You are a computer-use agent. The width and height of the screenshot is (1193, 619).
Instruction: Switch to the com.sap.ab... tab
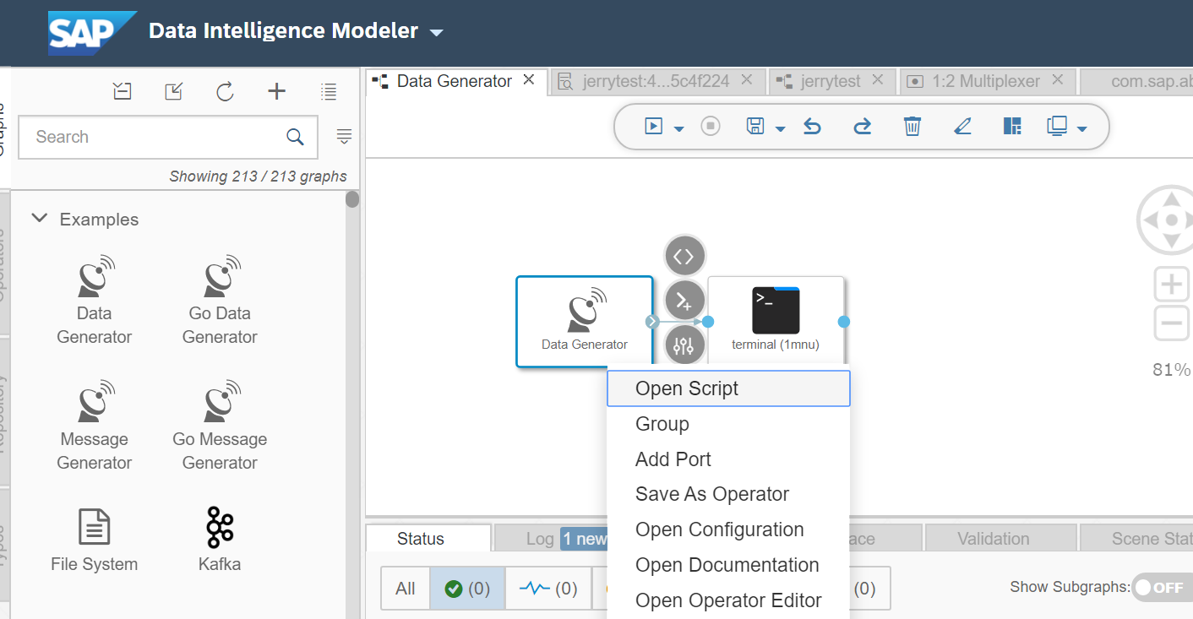coord(1136,82)
